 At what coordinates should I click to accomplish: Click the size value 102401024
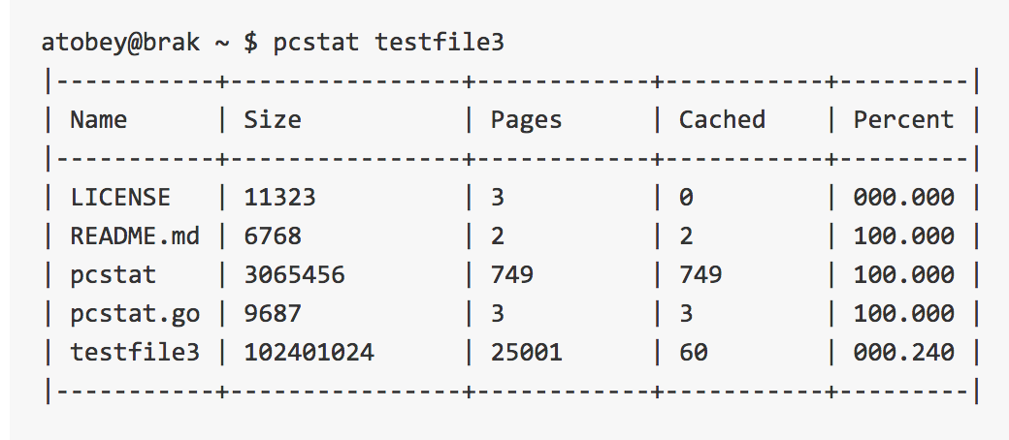(x=309, y=353)
